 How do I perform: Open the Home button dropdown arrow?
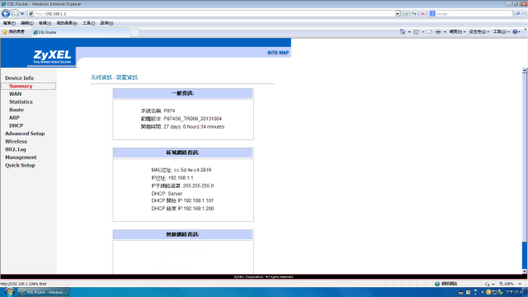[409, 32]
